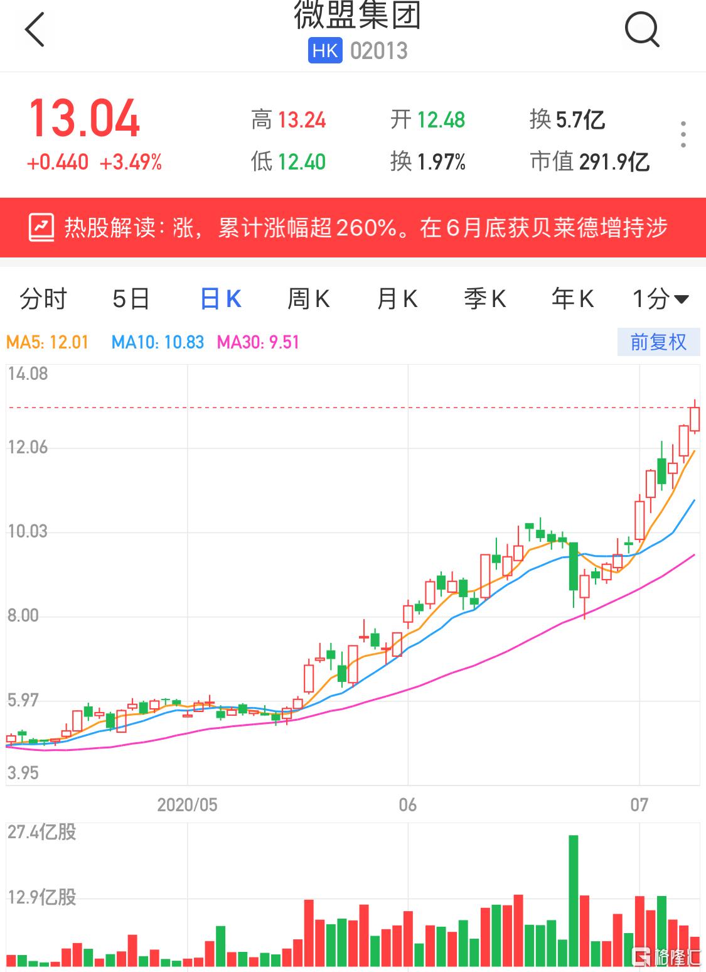Open the search magnifier icon
The image size is (706, 972).
coord(643,30)
